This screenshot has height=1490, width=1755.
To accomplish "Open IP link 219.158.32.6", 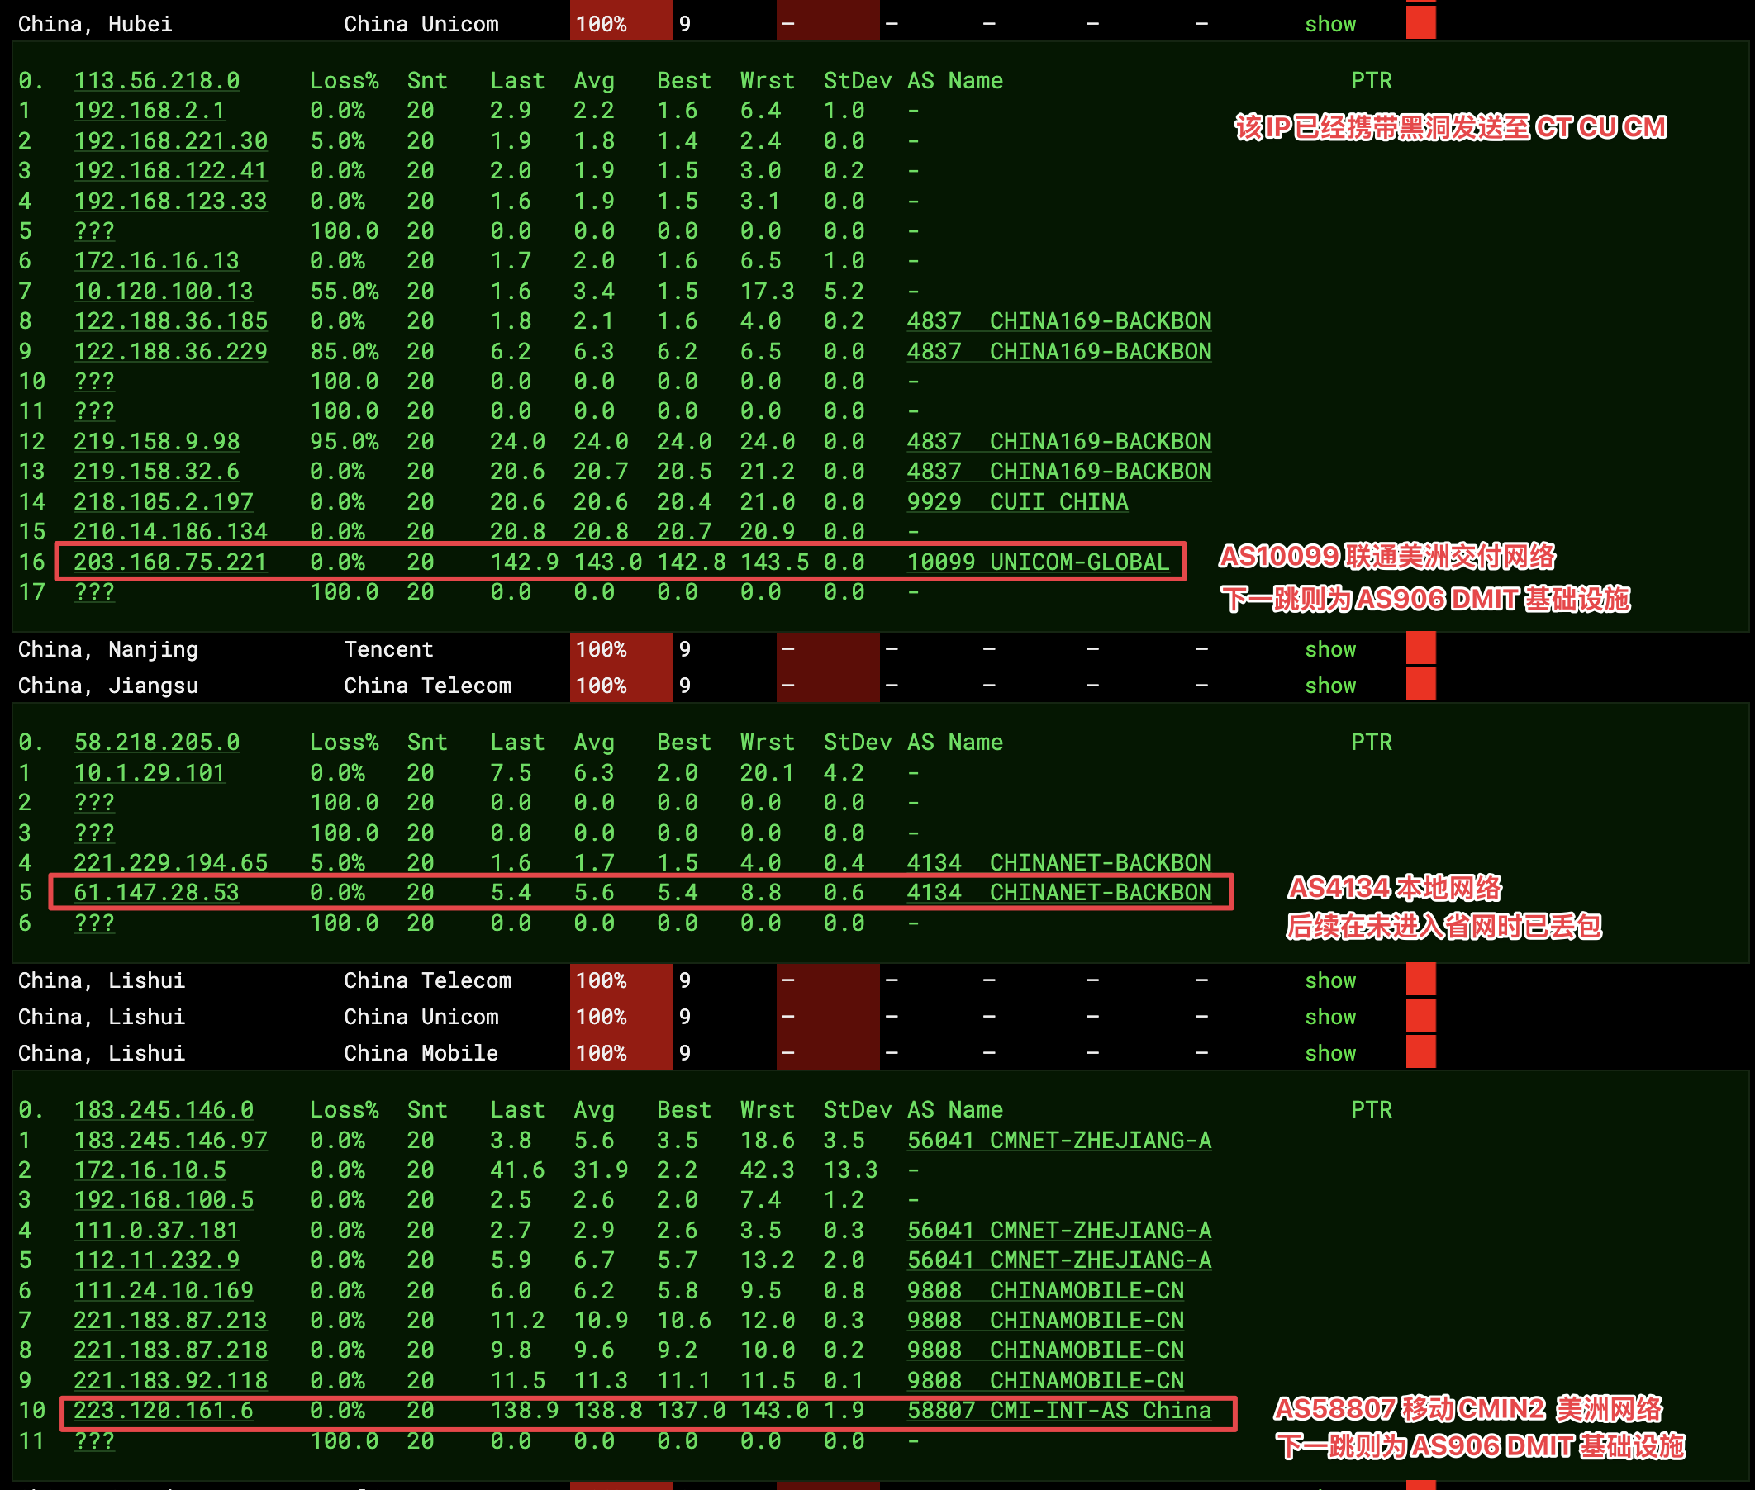I will pyautogui.click(x=156, y=472).
